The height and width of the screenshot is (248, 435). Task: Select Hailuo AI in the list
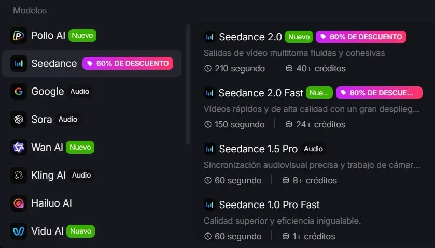click(x=92, y=203)
